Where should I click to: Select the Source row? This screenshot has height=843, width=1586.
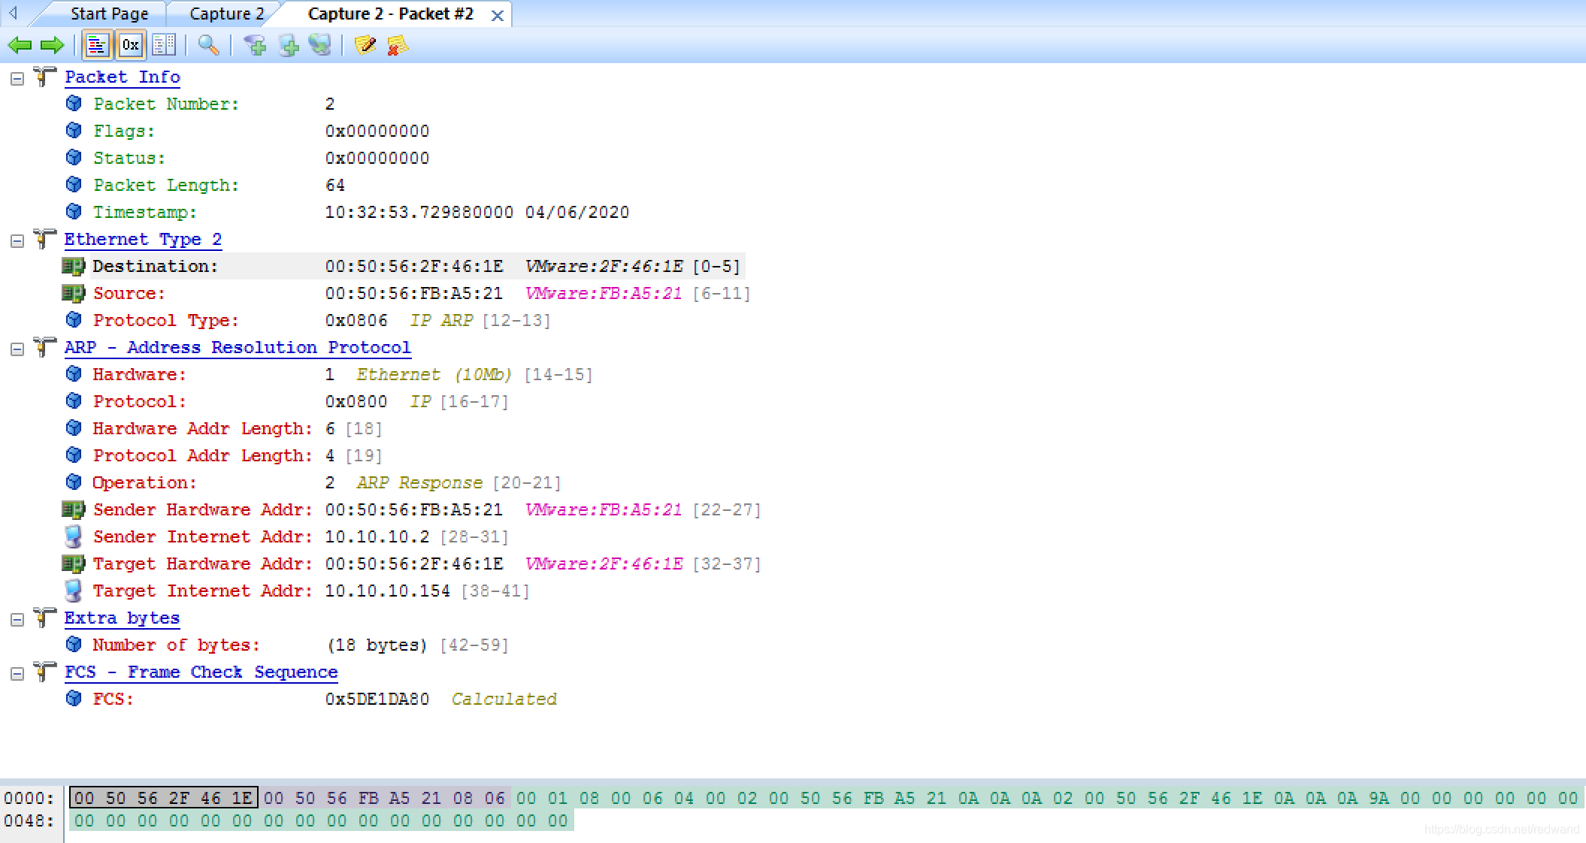pos(421,293)
